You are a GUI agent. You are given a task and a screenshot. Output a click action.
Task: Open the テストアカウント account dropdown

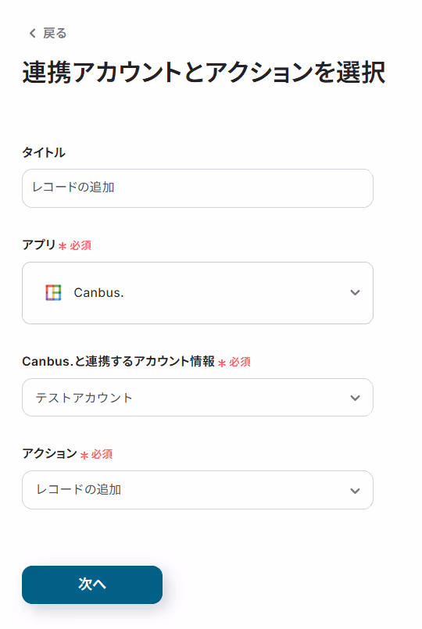[198, 398]
